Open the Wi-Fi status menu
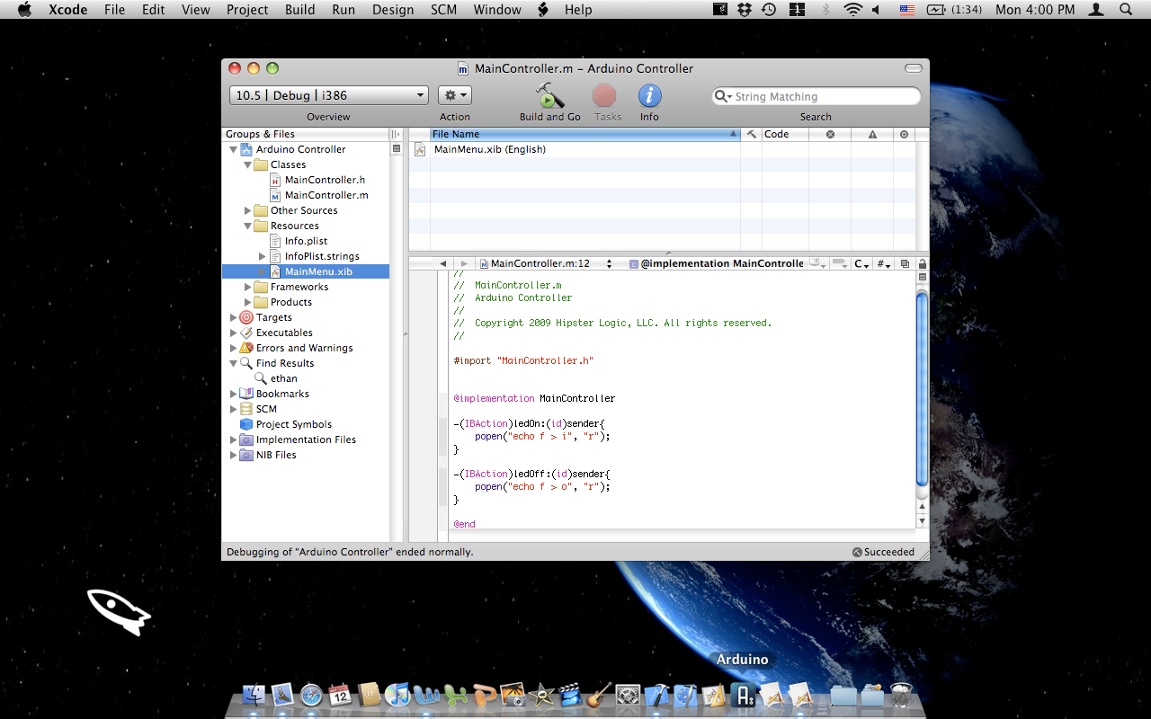 (852, 10)
